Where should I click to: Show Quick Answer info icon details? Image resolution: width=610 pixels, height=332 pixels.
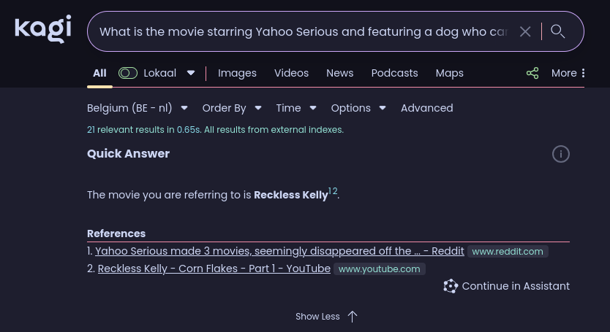point(560,154)
